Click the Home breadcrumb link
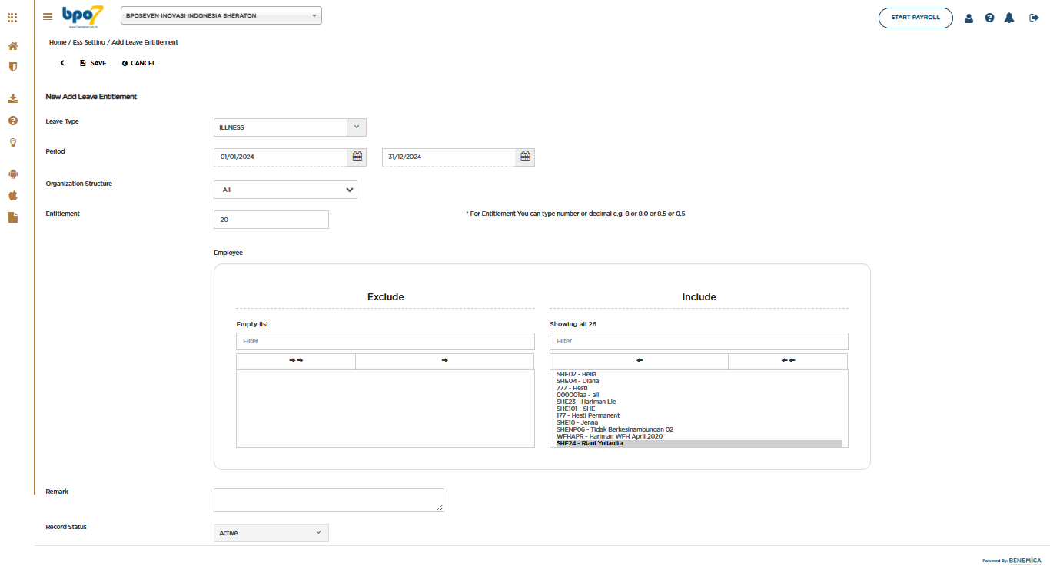Viewport: 1050px width, 576px height. tap(58, 42)
